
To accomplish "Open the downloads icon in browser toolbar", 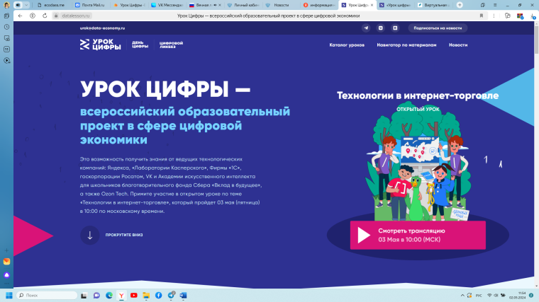I will (532, 16).
